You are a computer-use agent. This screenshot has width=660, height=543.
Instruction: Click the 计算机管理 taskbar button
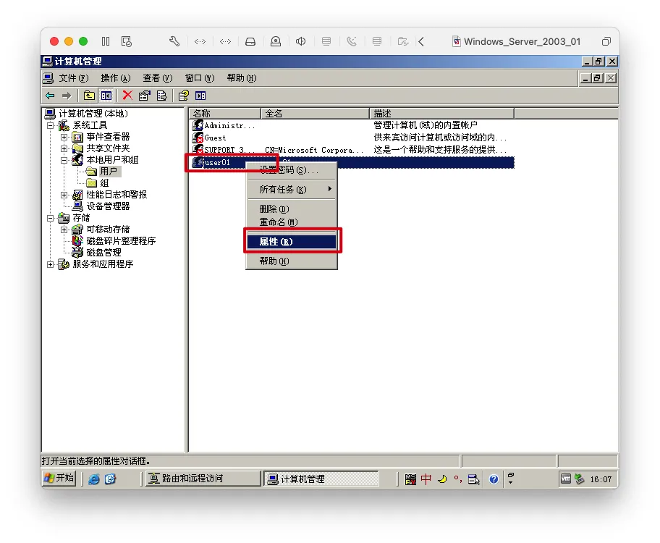coord(321,479)
